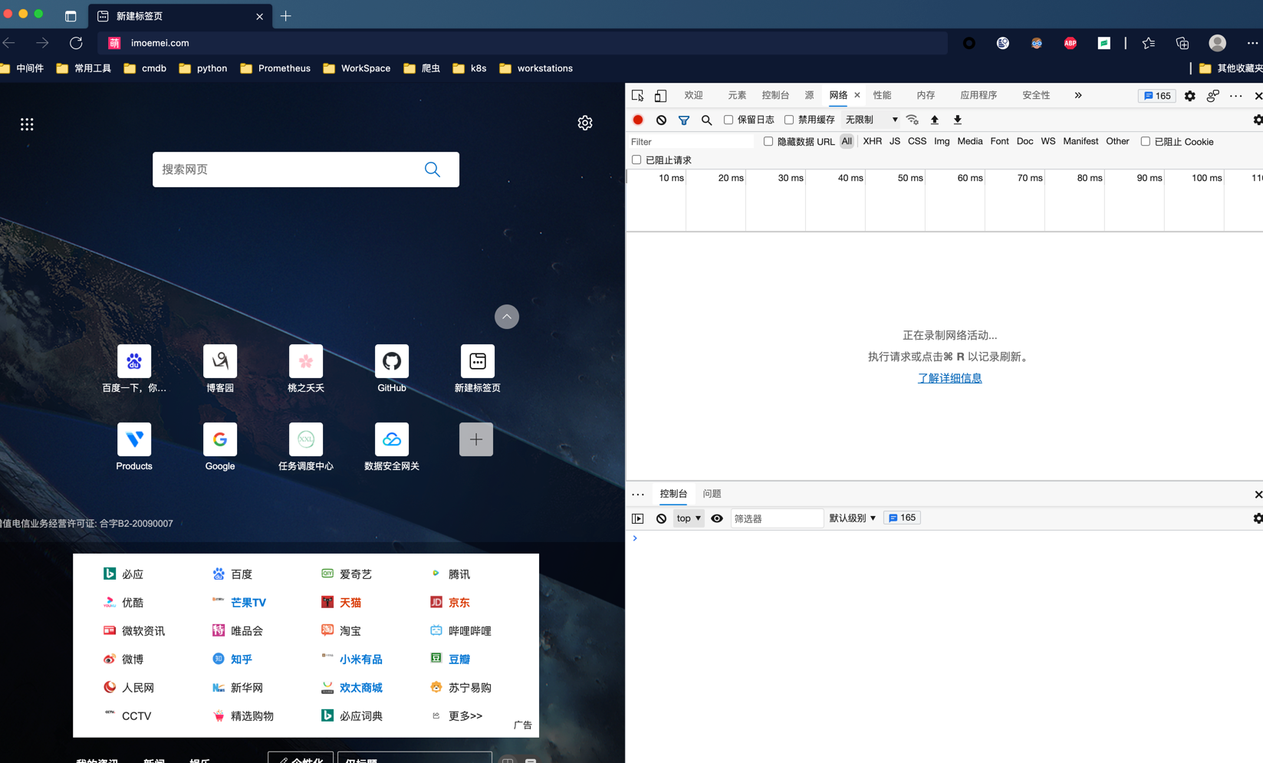Image resolution: width=1263 pixels, height=763 pixels.
Task: Collapse quick links with up chevron
Action: [x=507, y=317]
